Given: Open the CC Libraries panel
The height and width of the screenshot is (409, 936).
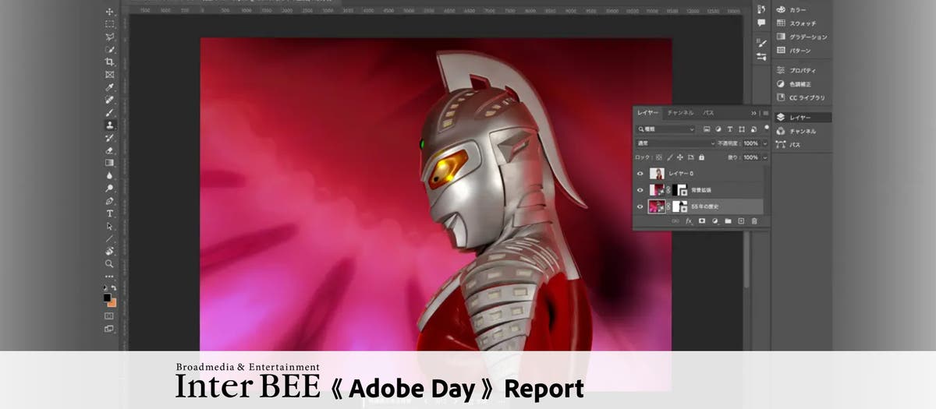Looking at the screenshot, I should pos(800,97).
